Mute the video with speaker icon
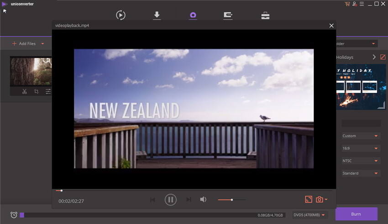 pos(203,199)
